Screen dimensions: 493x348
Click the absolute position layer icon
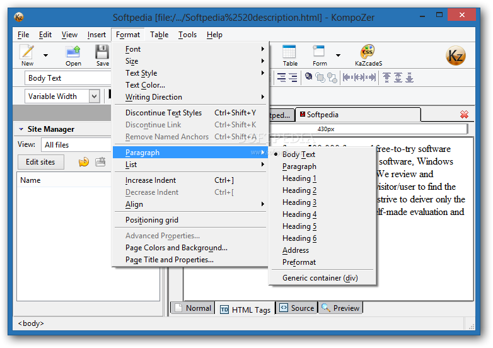point(309,76)
